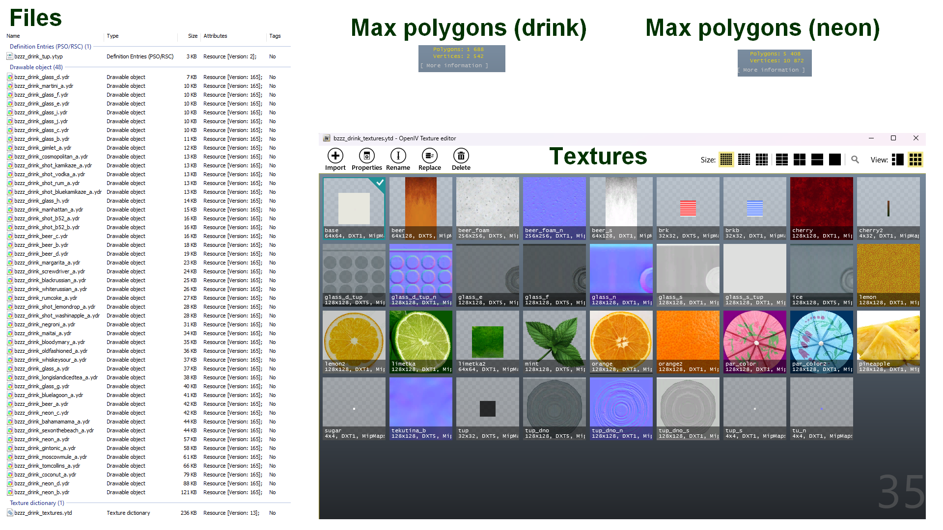Collapse the Drawable object (48) group
Screen dimensions: 943x530
click(x=36, y=67)
